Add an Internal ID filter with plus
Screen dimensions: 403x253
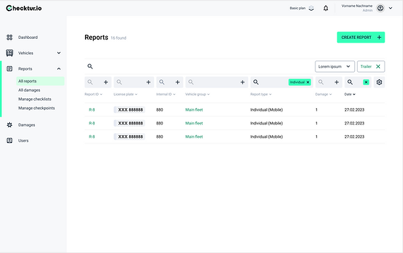tap(177, 82)
